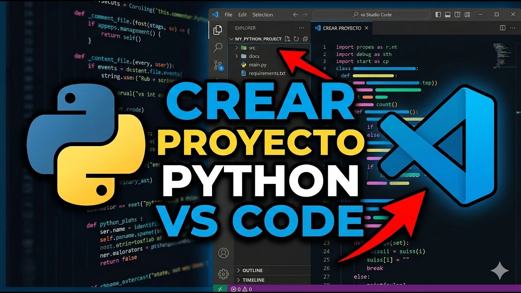This screenshot has width=521, height=293.
Task: Refresh the explorer file list
Action: [296, 39]
